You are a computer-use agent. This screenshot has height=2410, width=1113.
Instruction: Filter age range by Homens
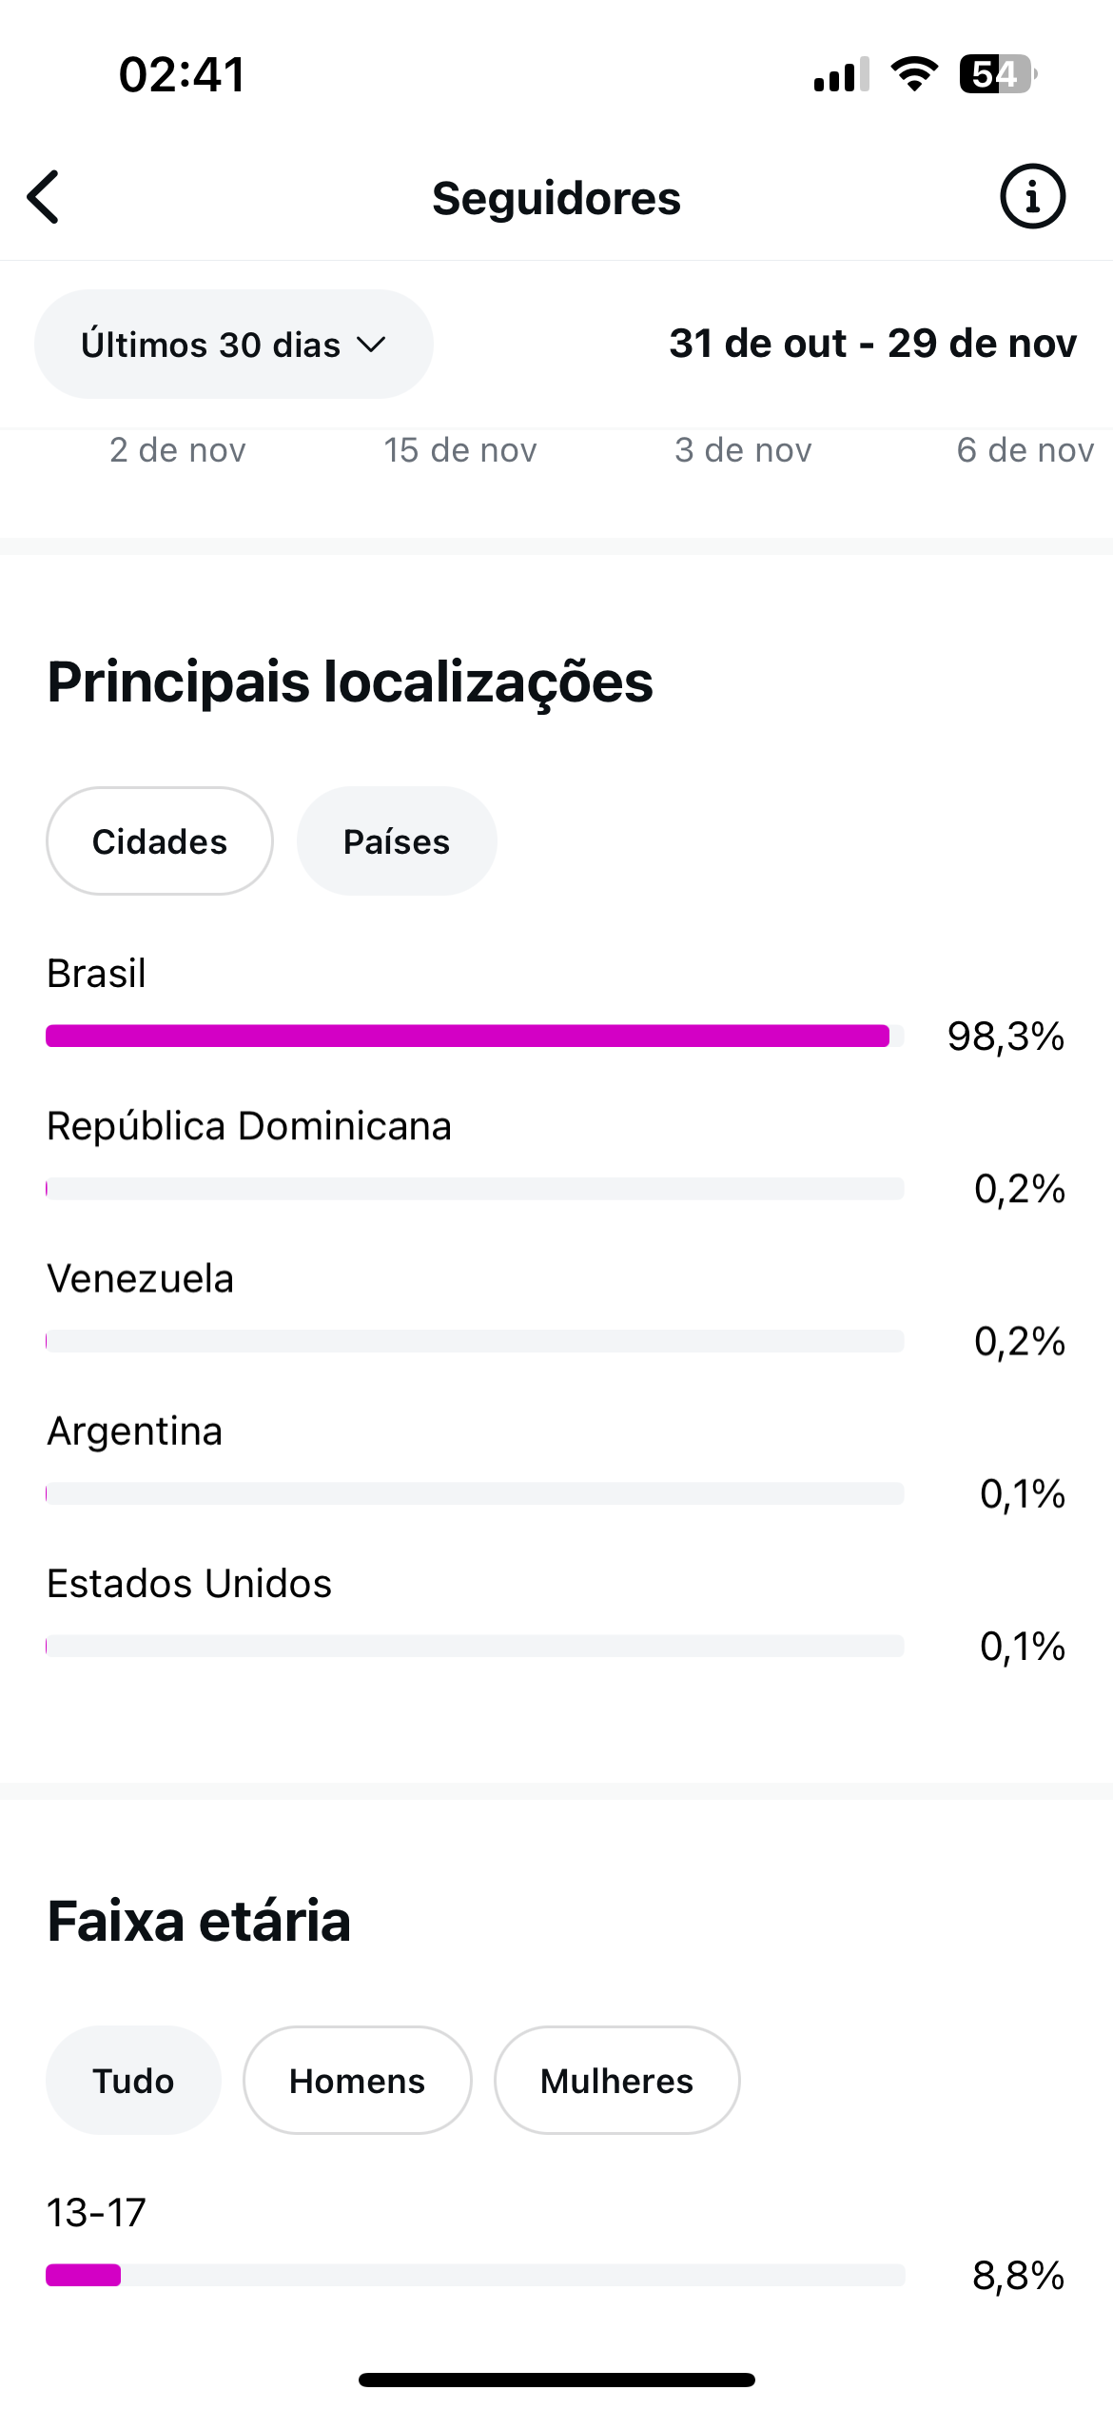357,2081
